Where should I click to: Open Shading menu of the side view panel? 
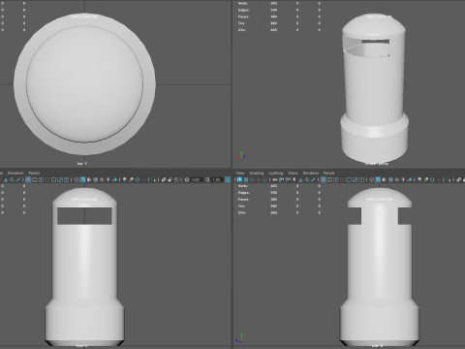coord(257,174)
